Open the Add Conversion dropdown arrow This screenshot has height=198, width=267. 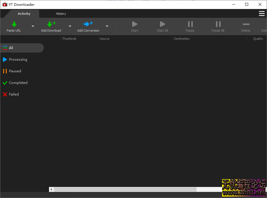[107, 26]
